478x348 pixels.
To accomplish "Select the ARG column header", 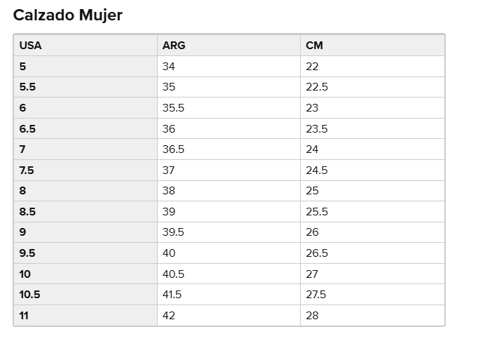I will (174, 46).
